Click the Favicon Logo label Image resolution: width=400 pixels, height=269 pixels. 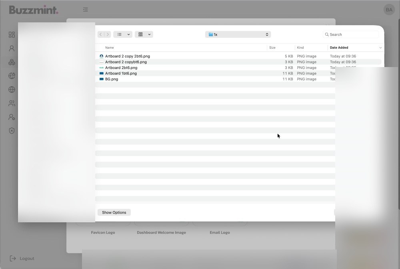click(x=103, y=233)
